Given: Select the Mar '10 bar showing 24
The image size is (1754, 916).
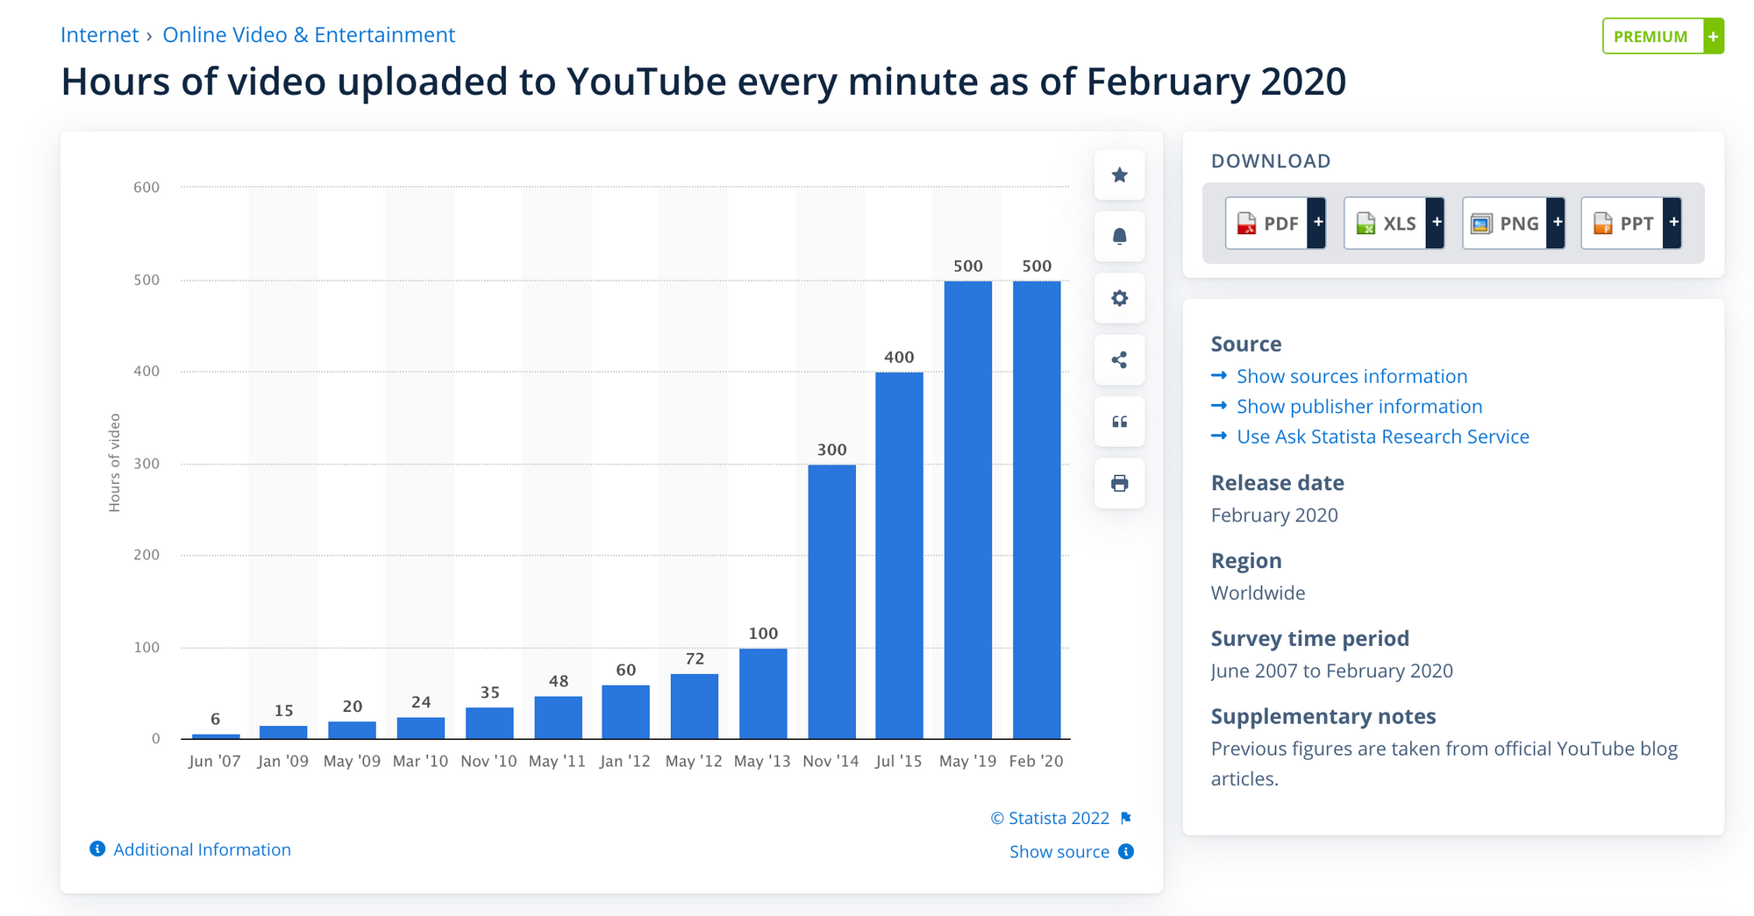Looking at the screenshot, I should (421, 728).
